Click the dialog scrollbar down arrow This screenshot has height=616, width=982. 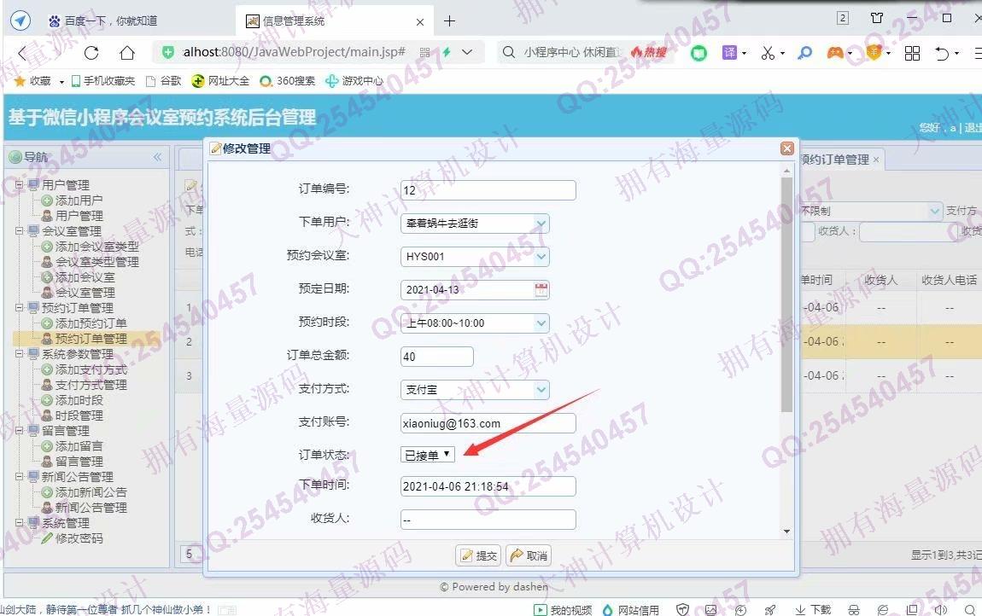pos(786,532)
